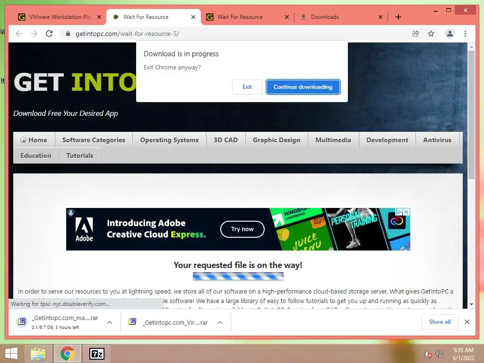484x363 pixels.
Task: Reload the current page
Action: coord(49,34)
